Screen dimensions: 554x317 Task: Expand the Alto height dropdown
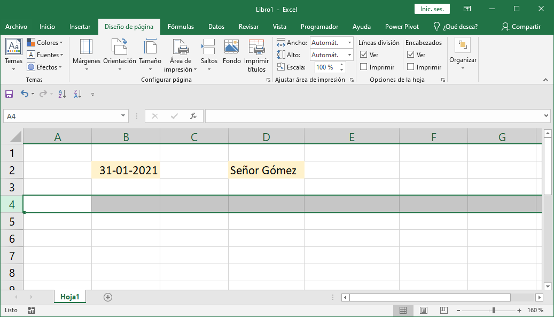(x=349, y=55)
